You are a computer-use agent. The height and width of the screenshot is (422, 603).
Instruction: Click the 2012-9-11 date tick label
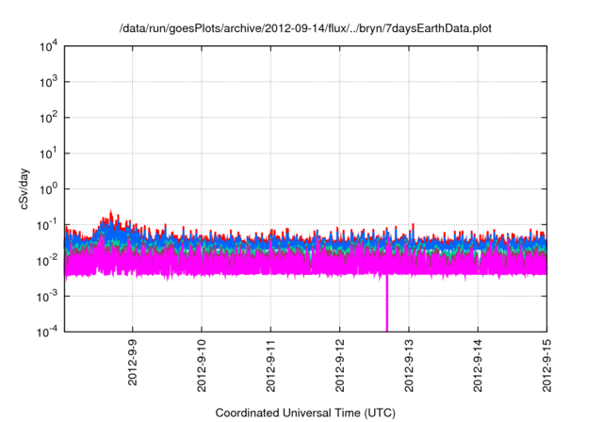(271, 364)
